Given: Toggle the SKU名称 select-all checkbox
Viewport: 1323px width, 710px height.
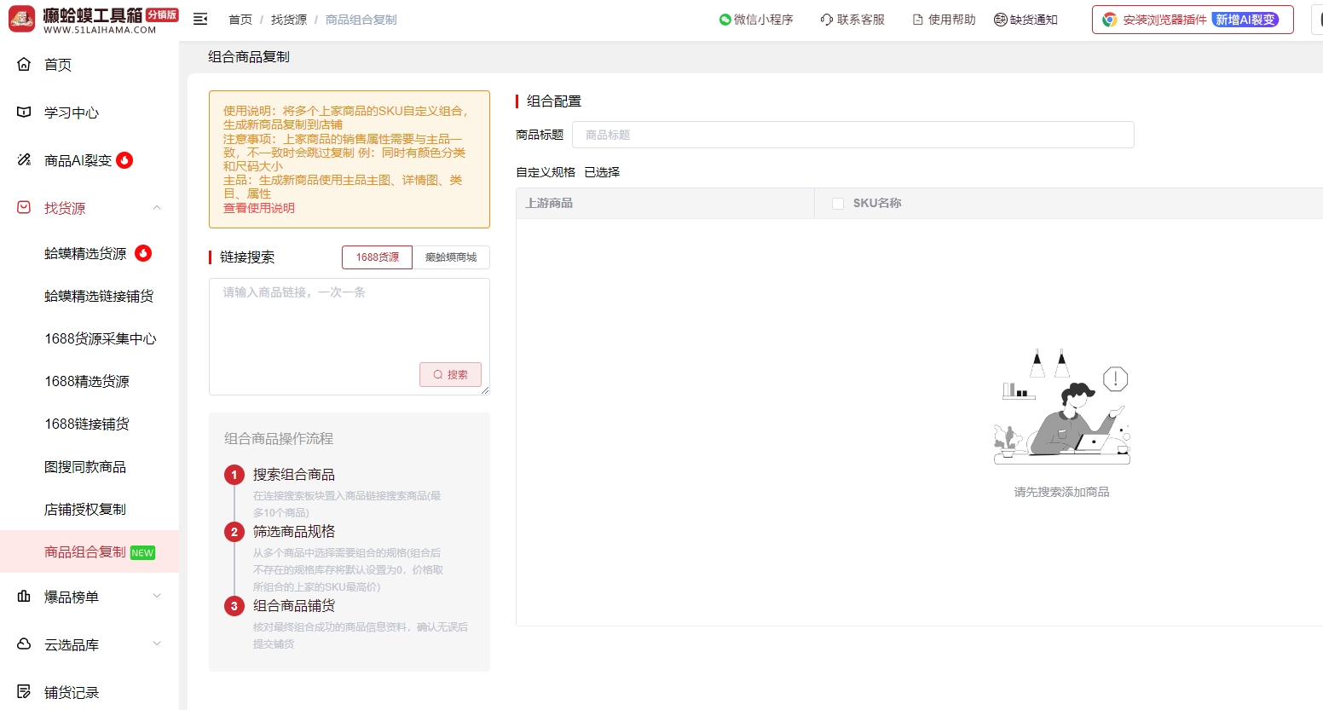Looking at the screenshot, I should [838, 204].
